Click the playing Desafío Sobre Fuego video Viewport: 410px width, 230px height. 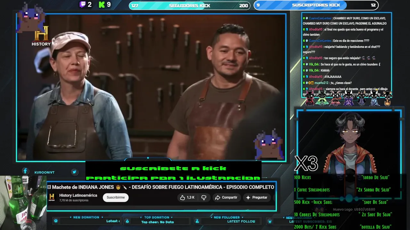coord(151,87)
